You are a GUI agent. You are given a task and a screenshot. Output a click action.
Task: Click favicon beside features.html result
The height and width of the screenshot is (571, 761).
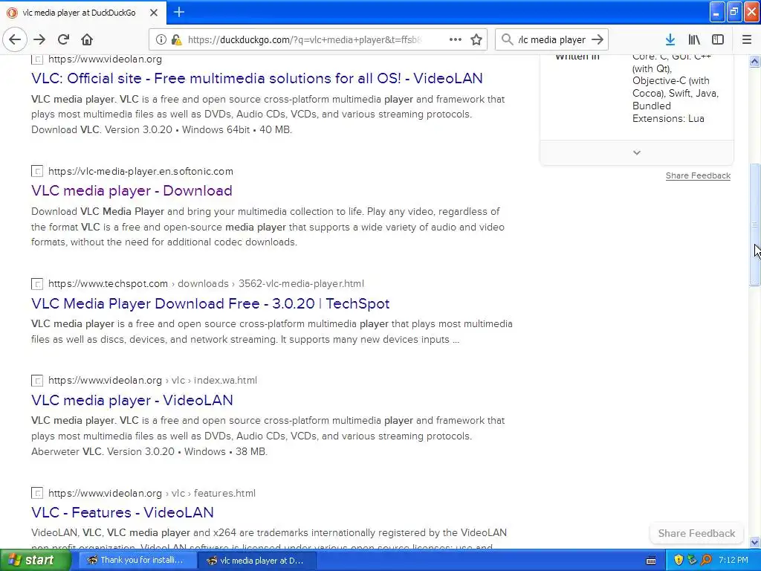(x=37, y=494)
